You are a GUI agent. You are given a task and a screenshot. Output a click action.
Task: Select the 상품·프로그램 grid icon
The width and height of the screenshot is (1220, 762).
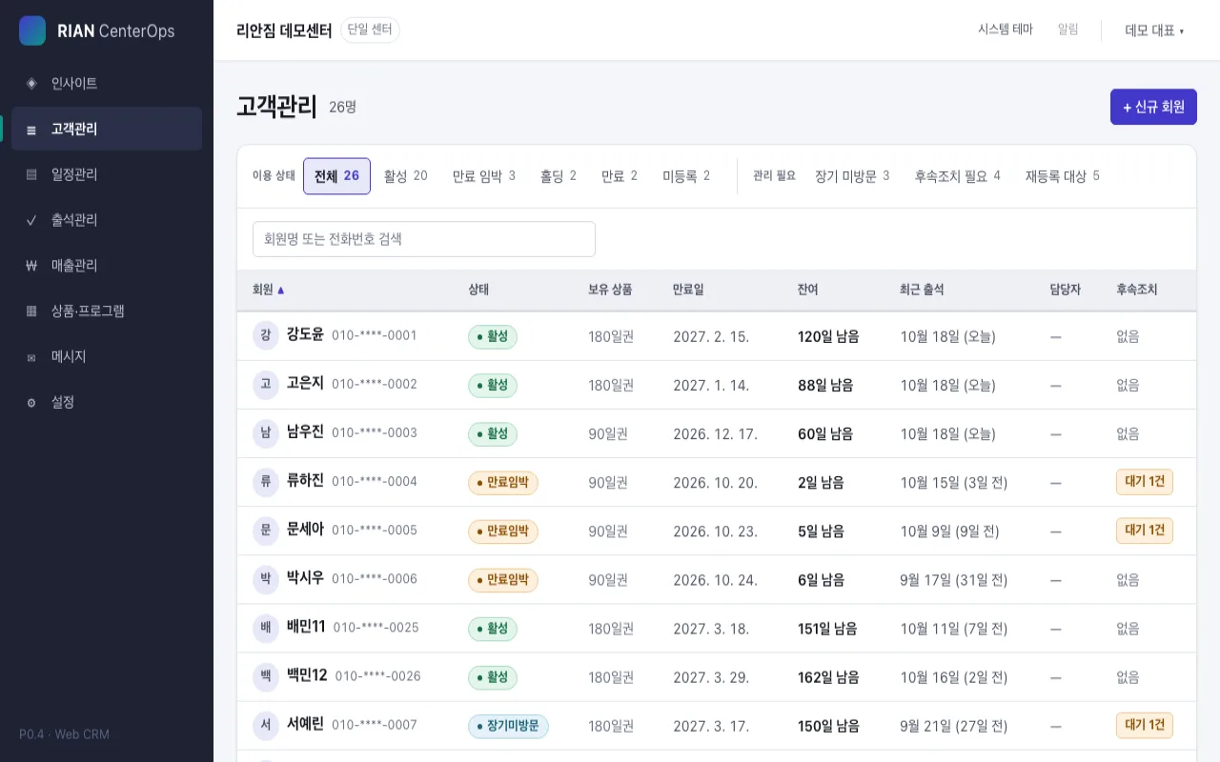click(x=31, y=311)
